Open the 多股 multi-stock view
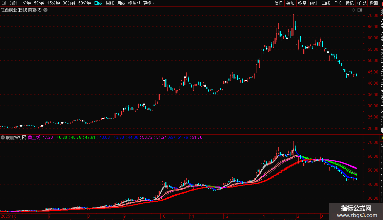Image resolution: width=383 pixels, height=220 pixels. pyautogui.click(x=302, y=3)
